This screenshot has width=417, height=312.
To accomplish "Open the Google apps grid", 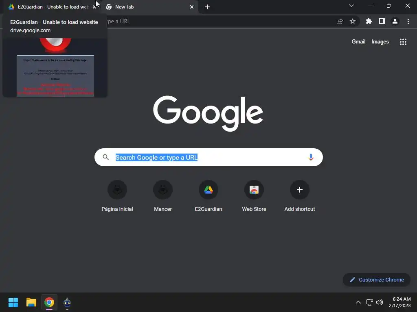I will (x=403, y=42).
